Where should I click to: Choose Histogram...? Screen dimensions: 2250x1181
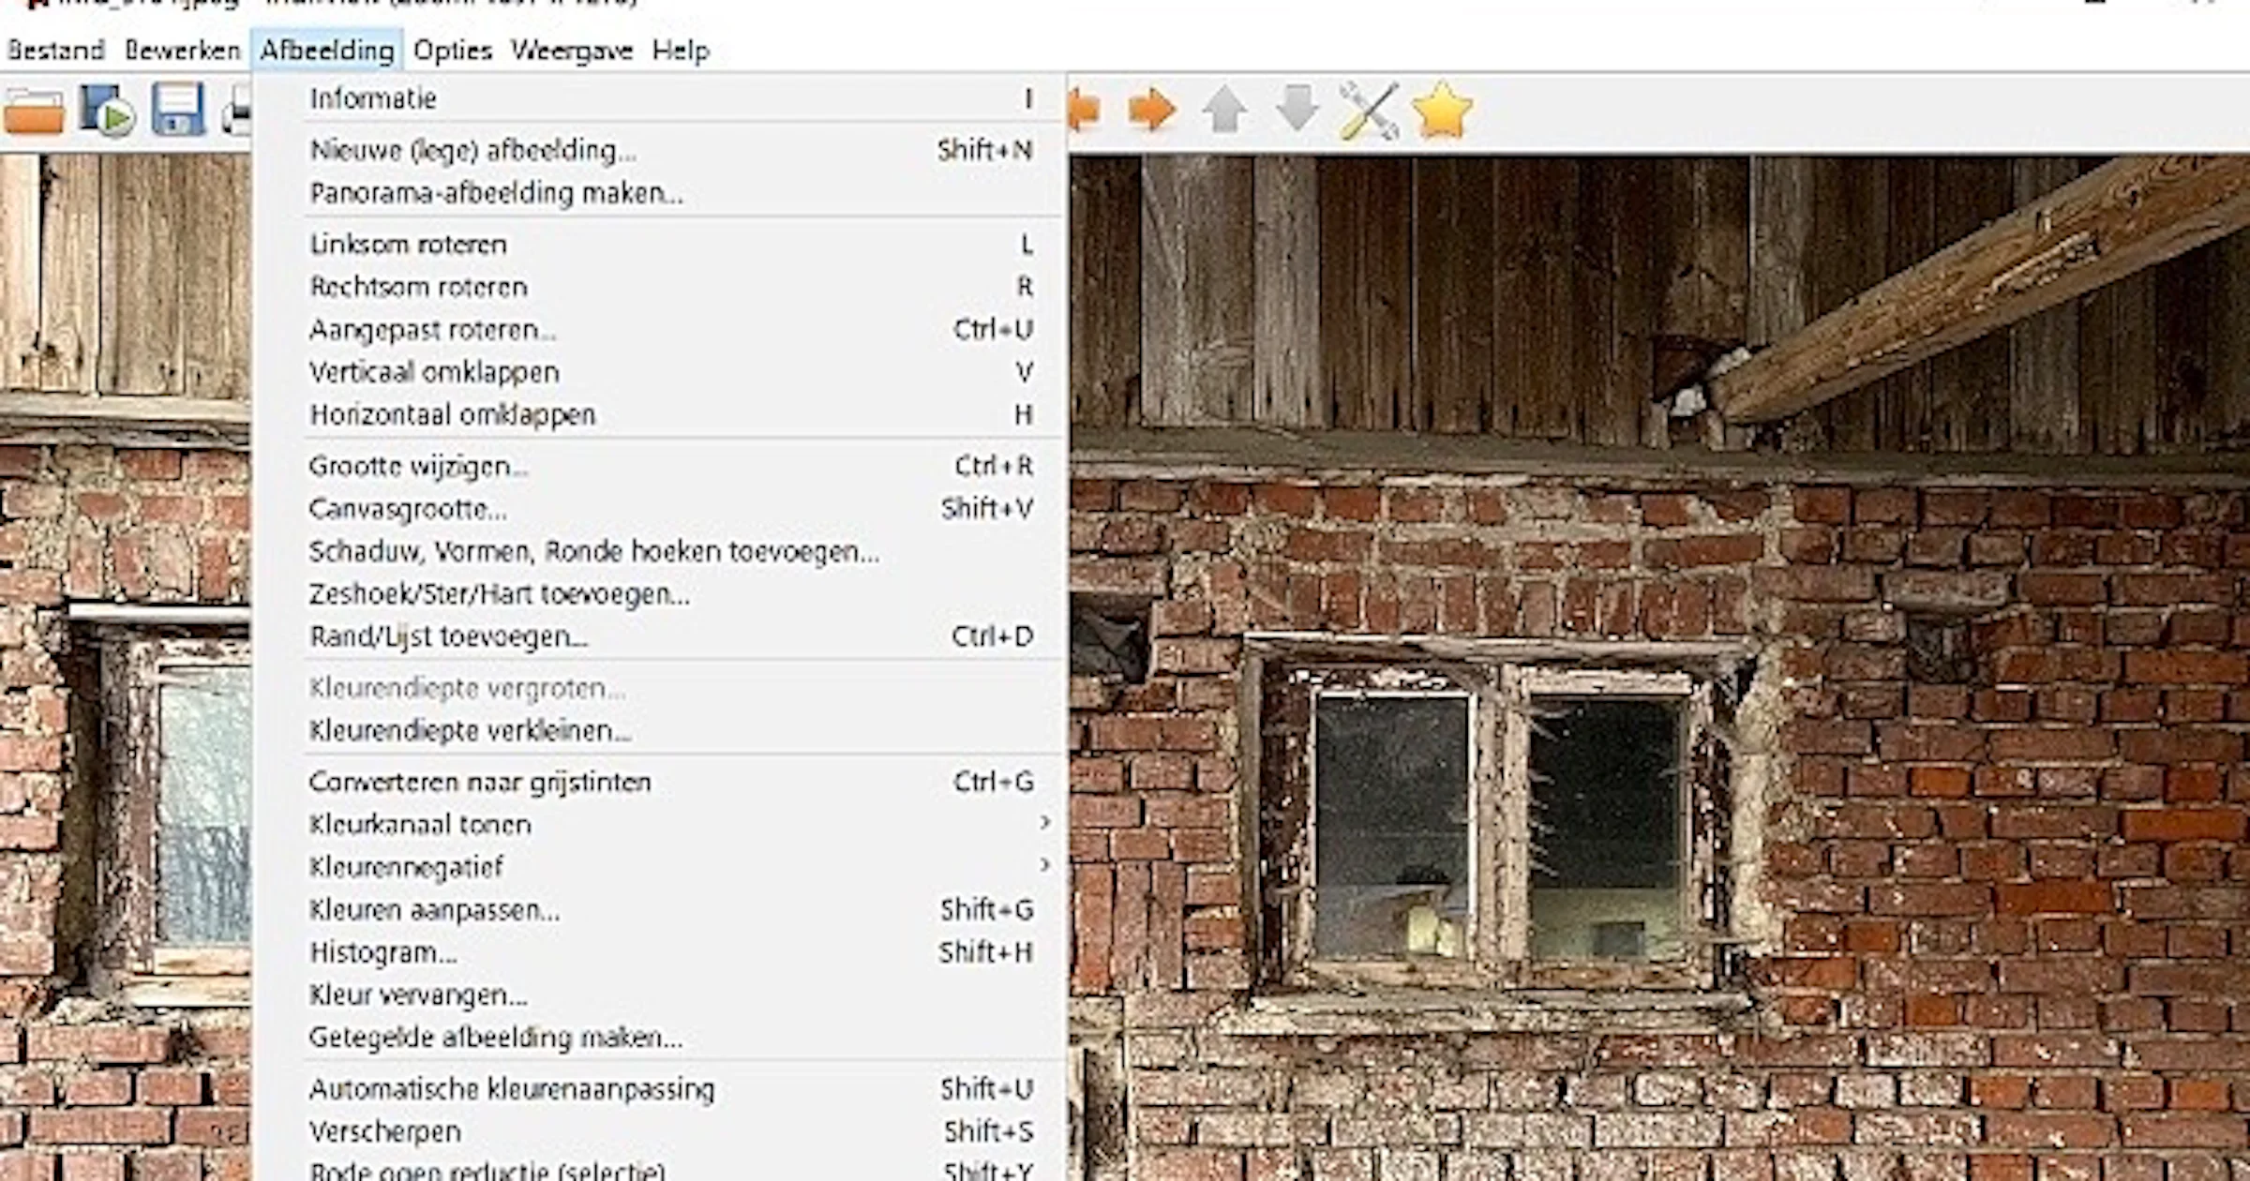660,952
